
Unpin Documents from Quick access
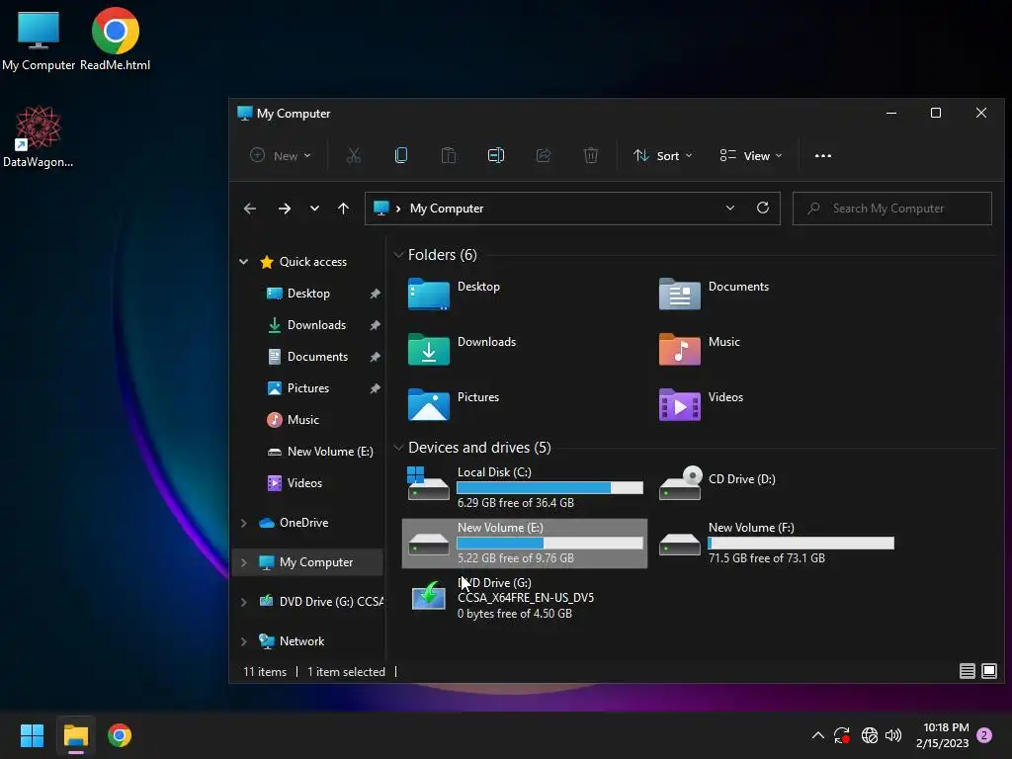coord(375,357)
